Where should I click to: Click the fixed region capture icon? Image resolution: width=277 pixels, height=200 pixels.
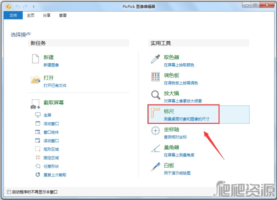point(38,157)
